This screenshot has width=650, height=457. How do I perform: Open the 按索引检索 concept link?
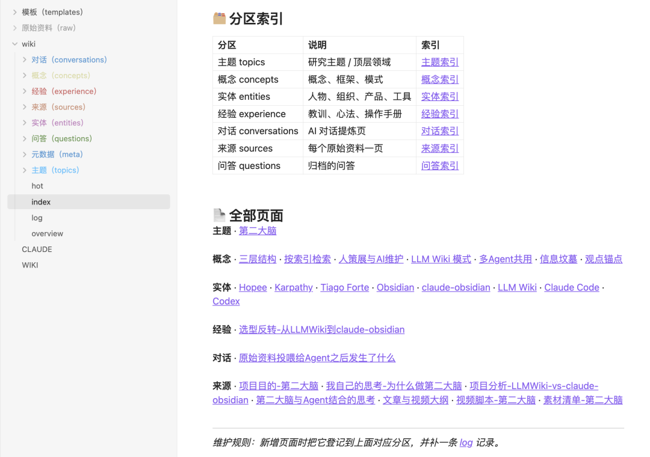(x=307, y=259)
